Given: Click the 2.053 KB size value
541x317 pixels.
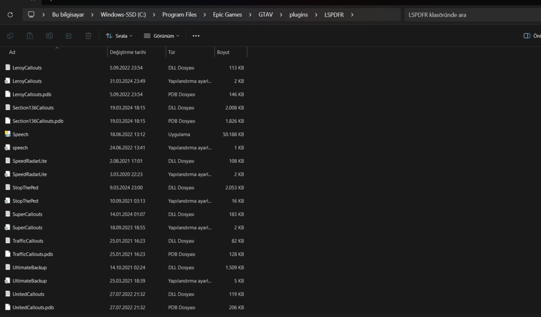Looking at the screenshot, I should [x=235, y=188].
